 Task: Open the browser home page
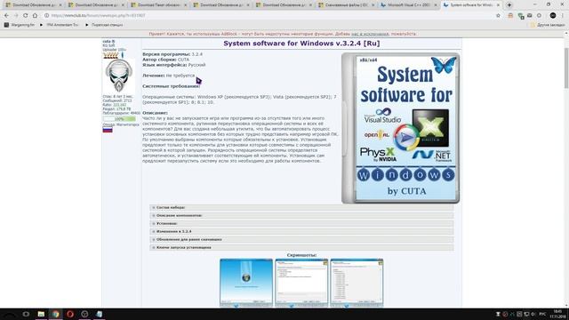pyautogui.click(x=35, y=16)
